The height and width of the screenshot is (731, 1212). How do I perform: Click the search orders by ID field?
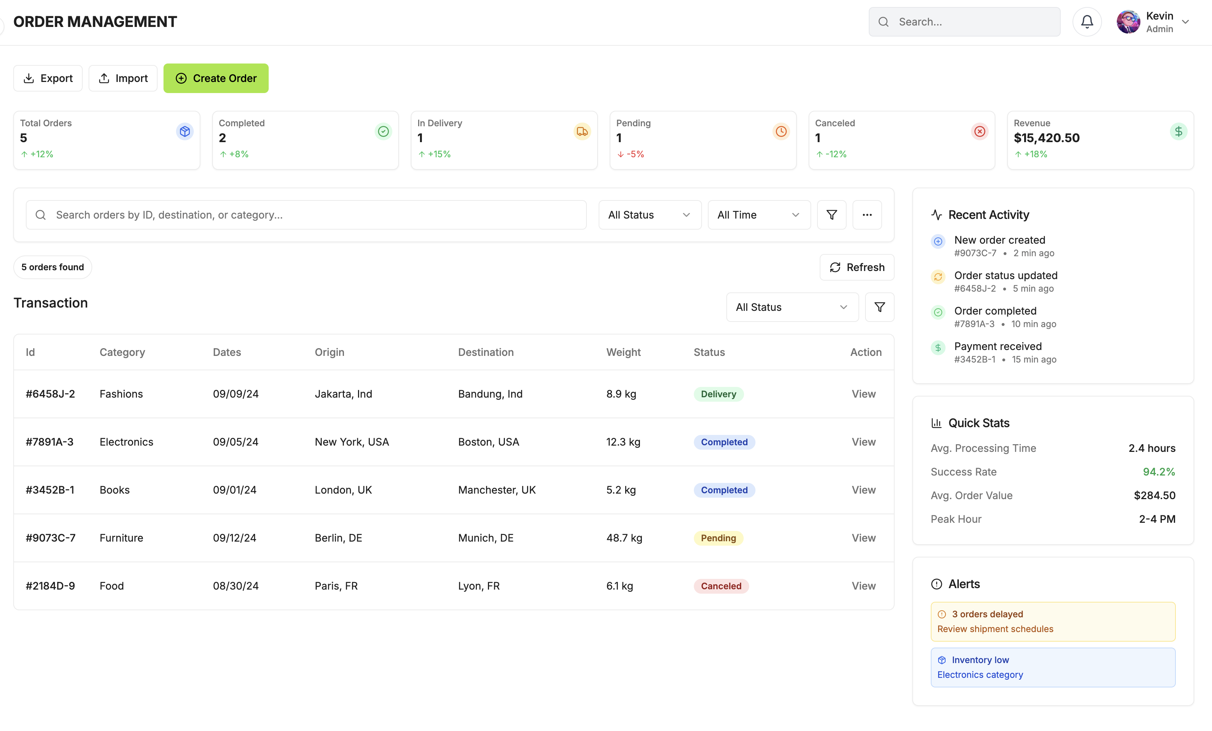pos(306,215)
